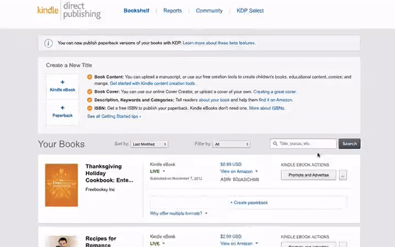Click Promote and Advertise for Thanksgiving cookbook
395x247 pixels.
click(309, 175)
